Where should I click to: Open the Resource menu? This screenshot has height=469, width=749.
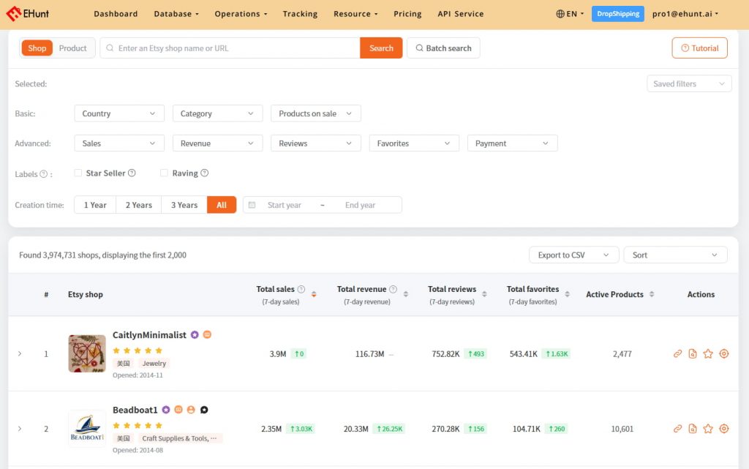pyautogui.click(x=355, y=14)
